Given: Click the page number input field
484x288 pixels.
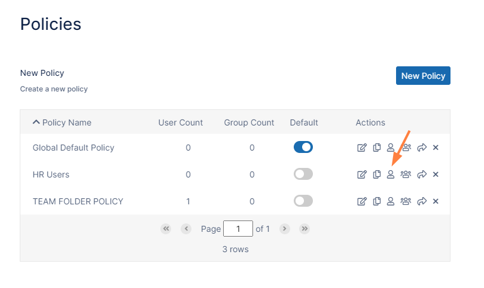Looking at the screenshot, I should 238,229.
